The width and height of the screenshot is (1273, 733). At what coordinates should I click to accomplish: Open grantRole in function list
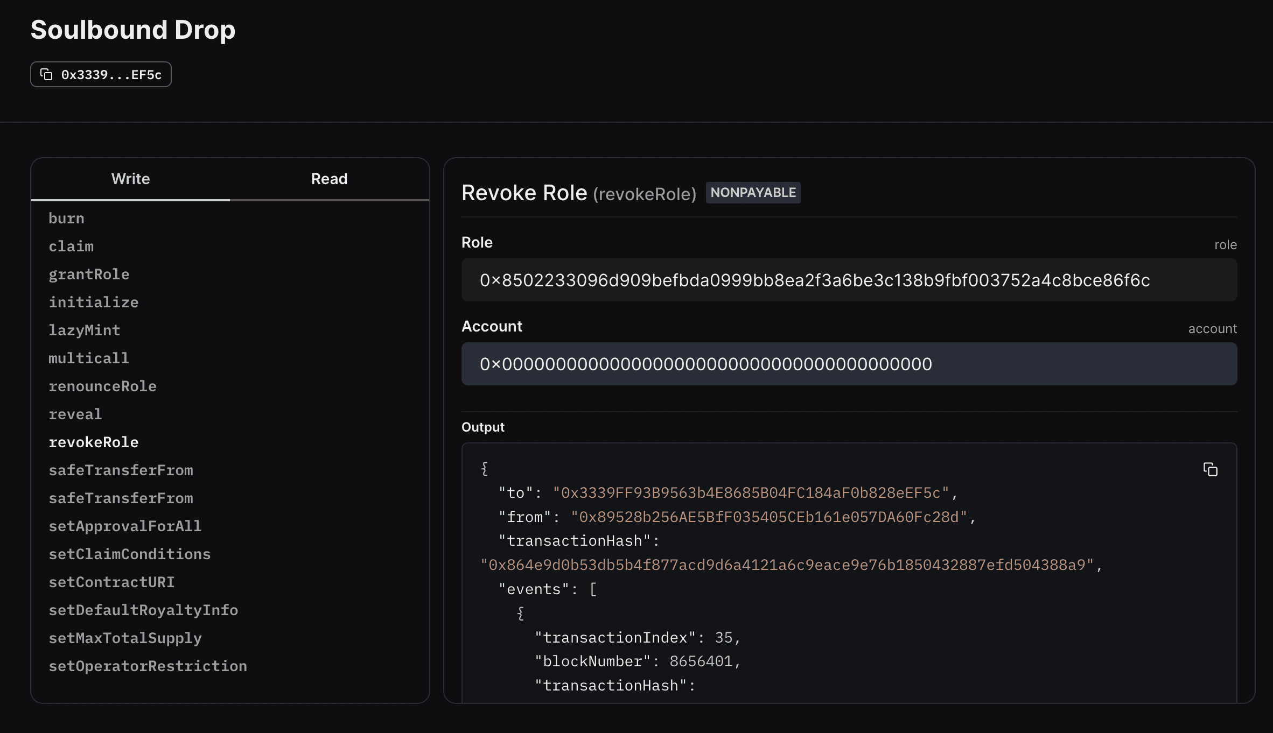click(x=89, y=274)
